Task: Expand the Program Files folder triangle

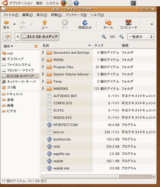Action: (x=43, y=67)
